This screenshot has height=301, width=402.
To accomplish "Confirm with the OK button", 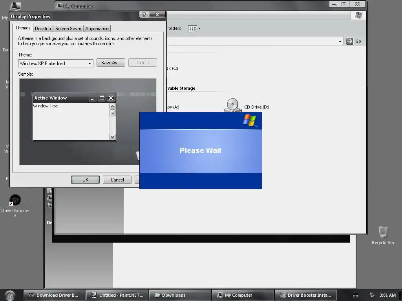I will tap(85, 180).
